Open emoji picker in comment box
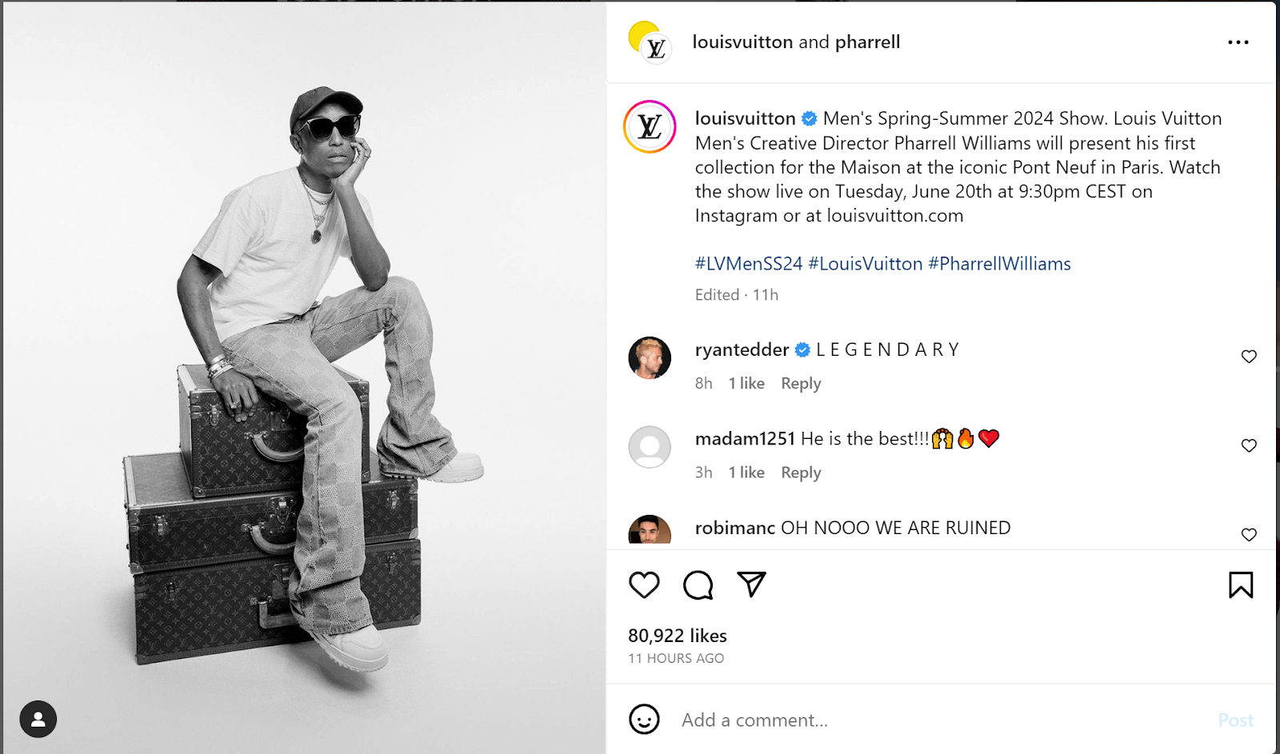Viewport: 1280px width, 754px height. [644, 720]
